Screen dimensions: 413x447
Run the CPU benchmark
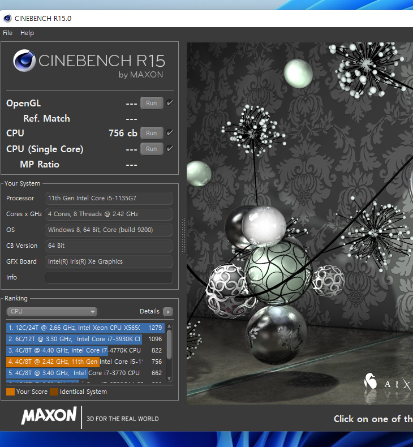coord(152,133)
